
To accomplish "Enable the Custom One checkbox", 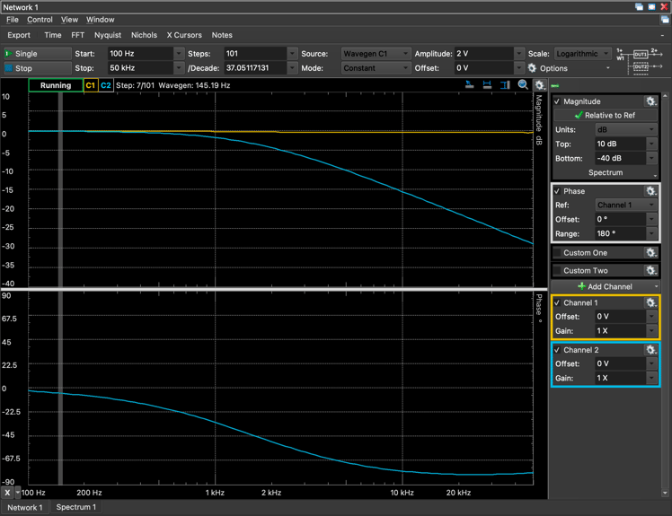I will 557,253.
